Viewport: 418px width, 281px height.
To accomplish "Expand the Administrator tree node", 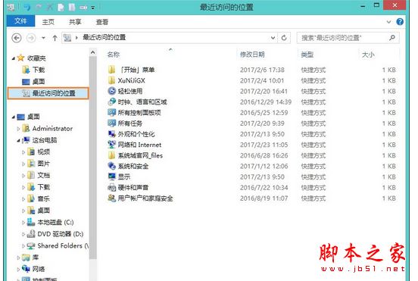I will tap(18, 129).
